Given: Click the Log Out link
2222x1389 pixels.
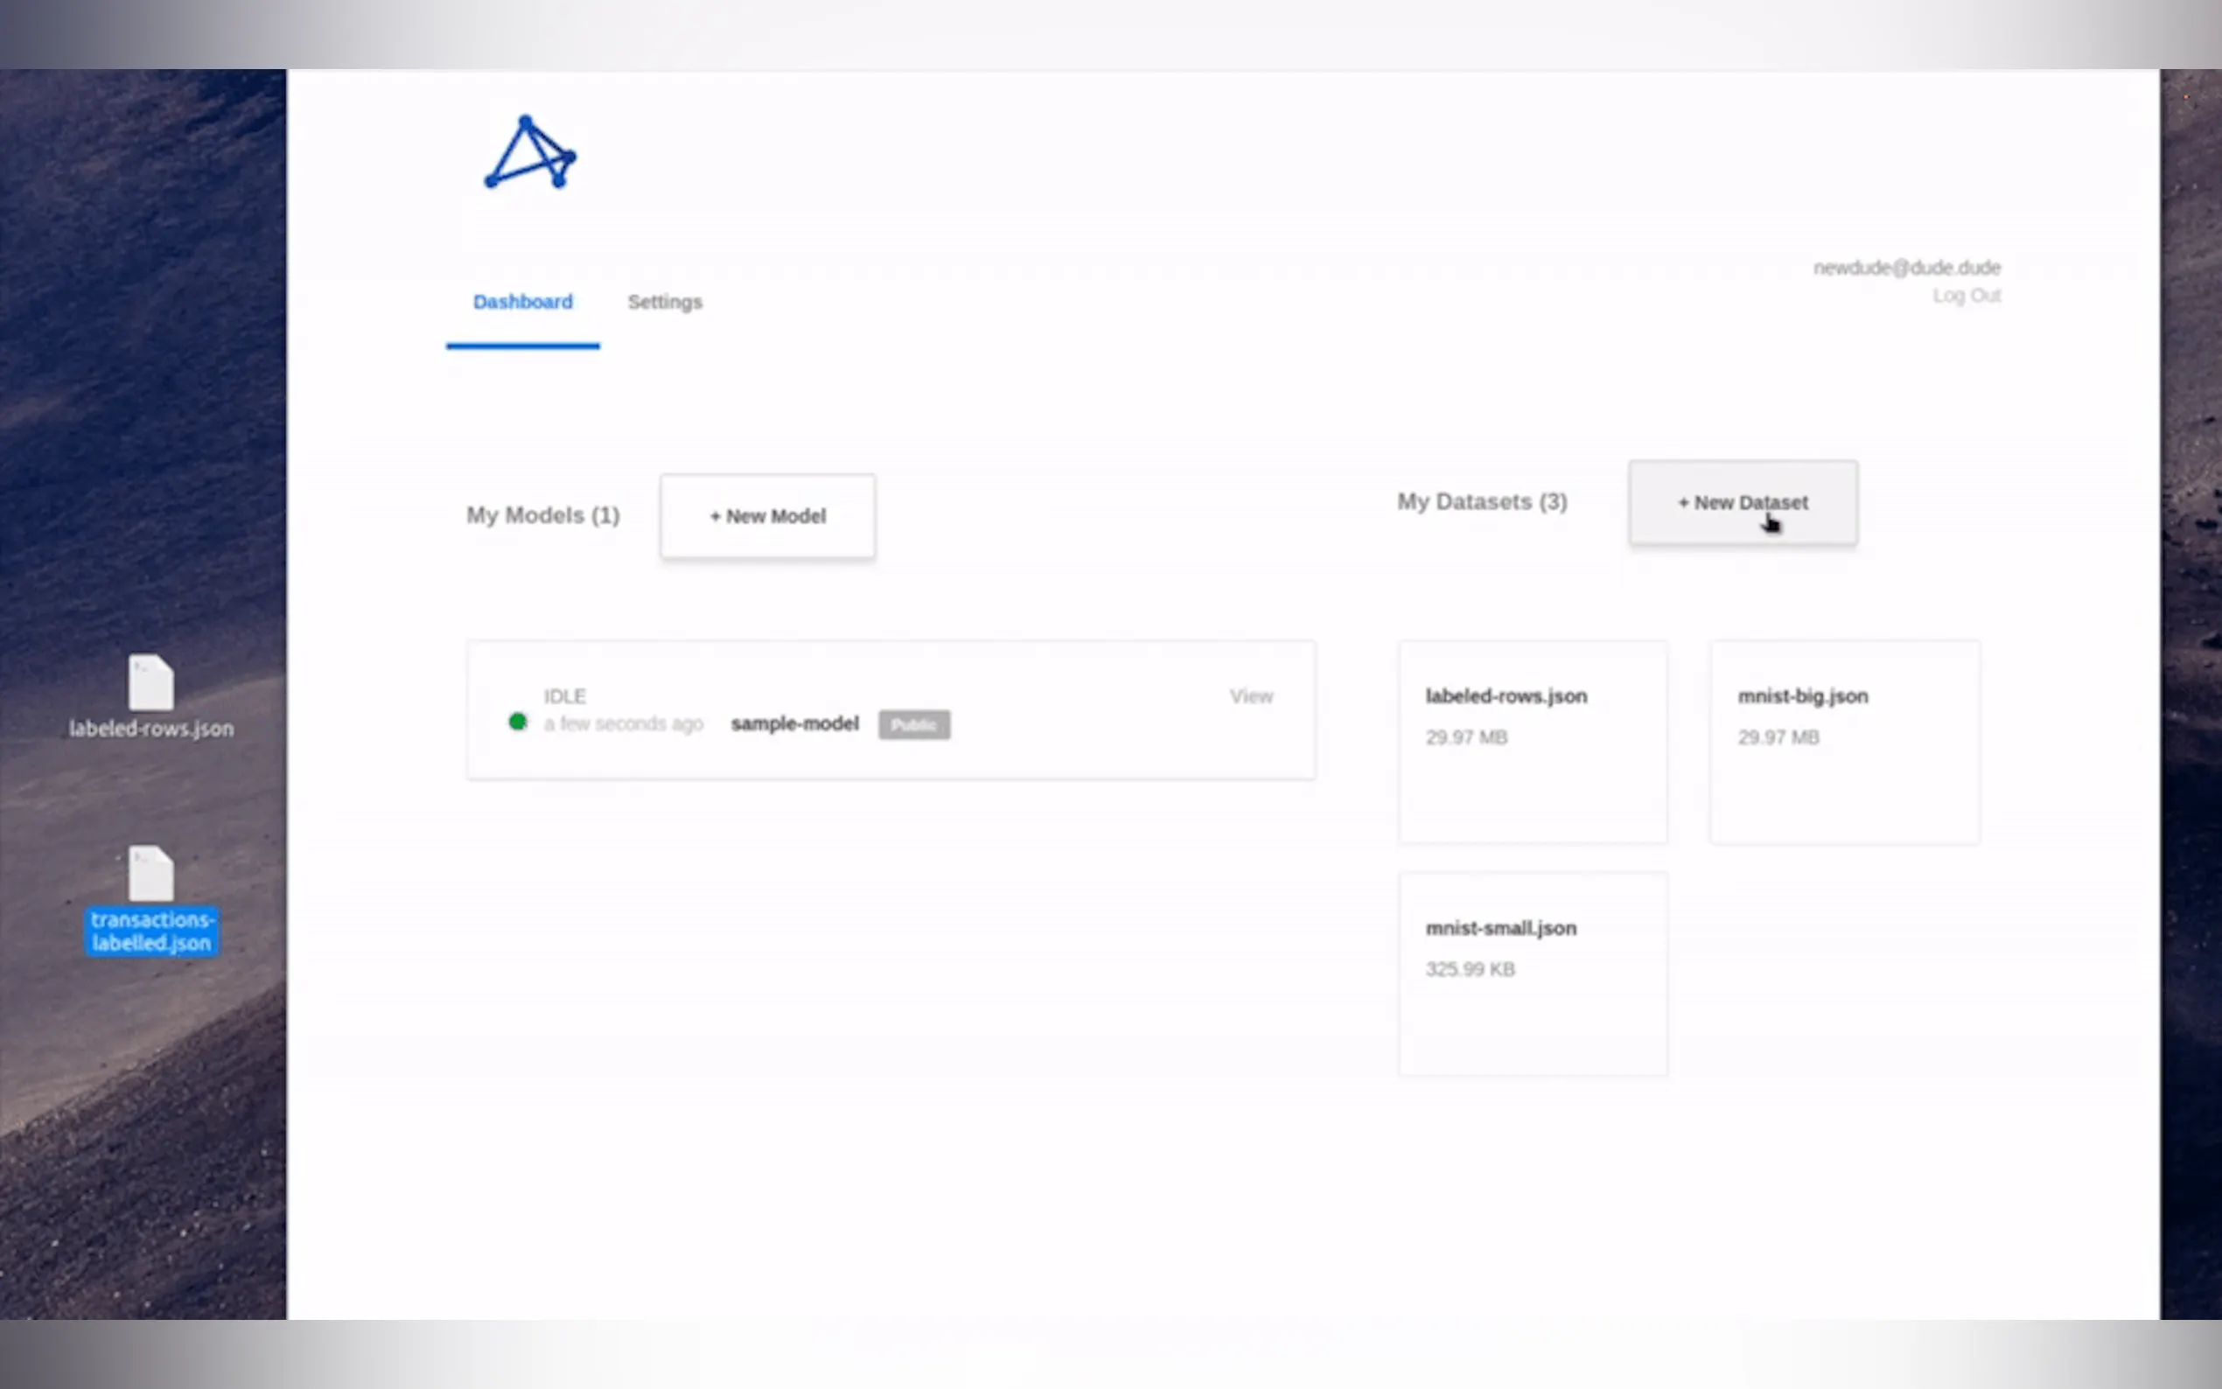Looking at the screenshot, I should coord(1966,296).
